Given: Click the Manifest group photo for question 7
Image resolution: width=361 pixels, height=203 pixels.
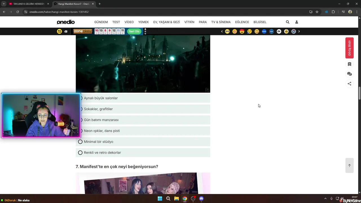Looking at the screenshot, I should (x=143, y=183).
